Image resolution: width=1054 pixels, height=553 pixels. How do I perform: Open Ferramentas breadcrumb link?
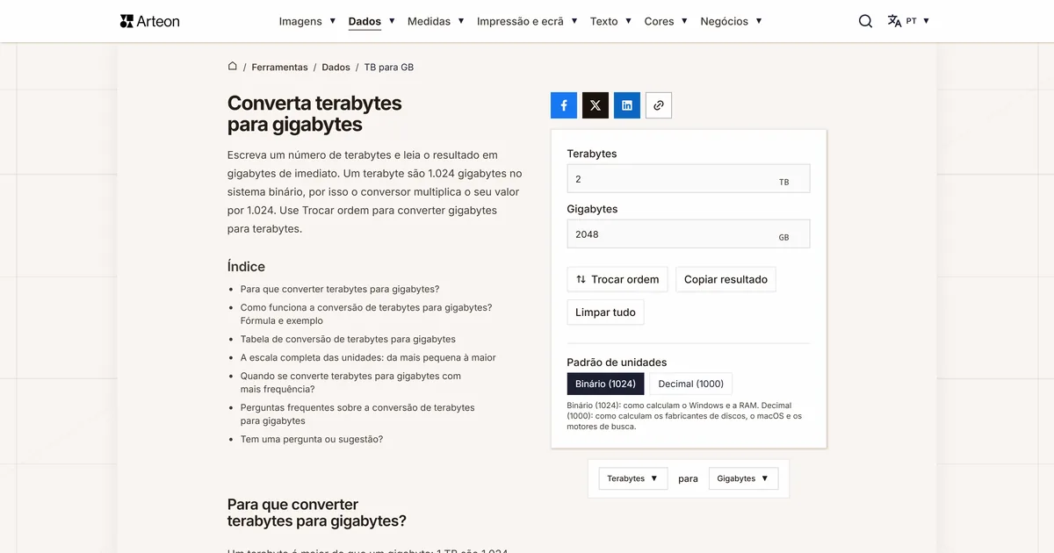point(279,67)
